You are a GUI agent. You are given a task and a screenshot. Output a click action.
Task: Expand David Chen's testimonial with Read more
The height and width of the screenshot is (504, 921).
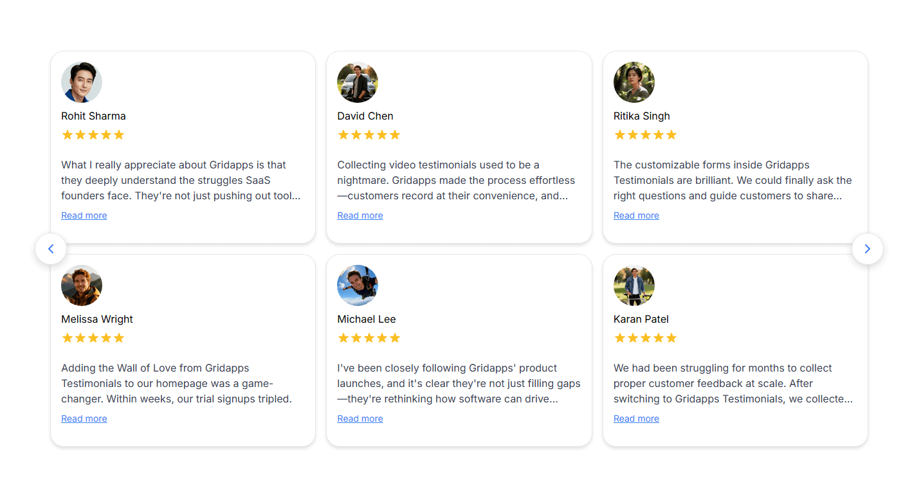(360, 215)
